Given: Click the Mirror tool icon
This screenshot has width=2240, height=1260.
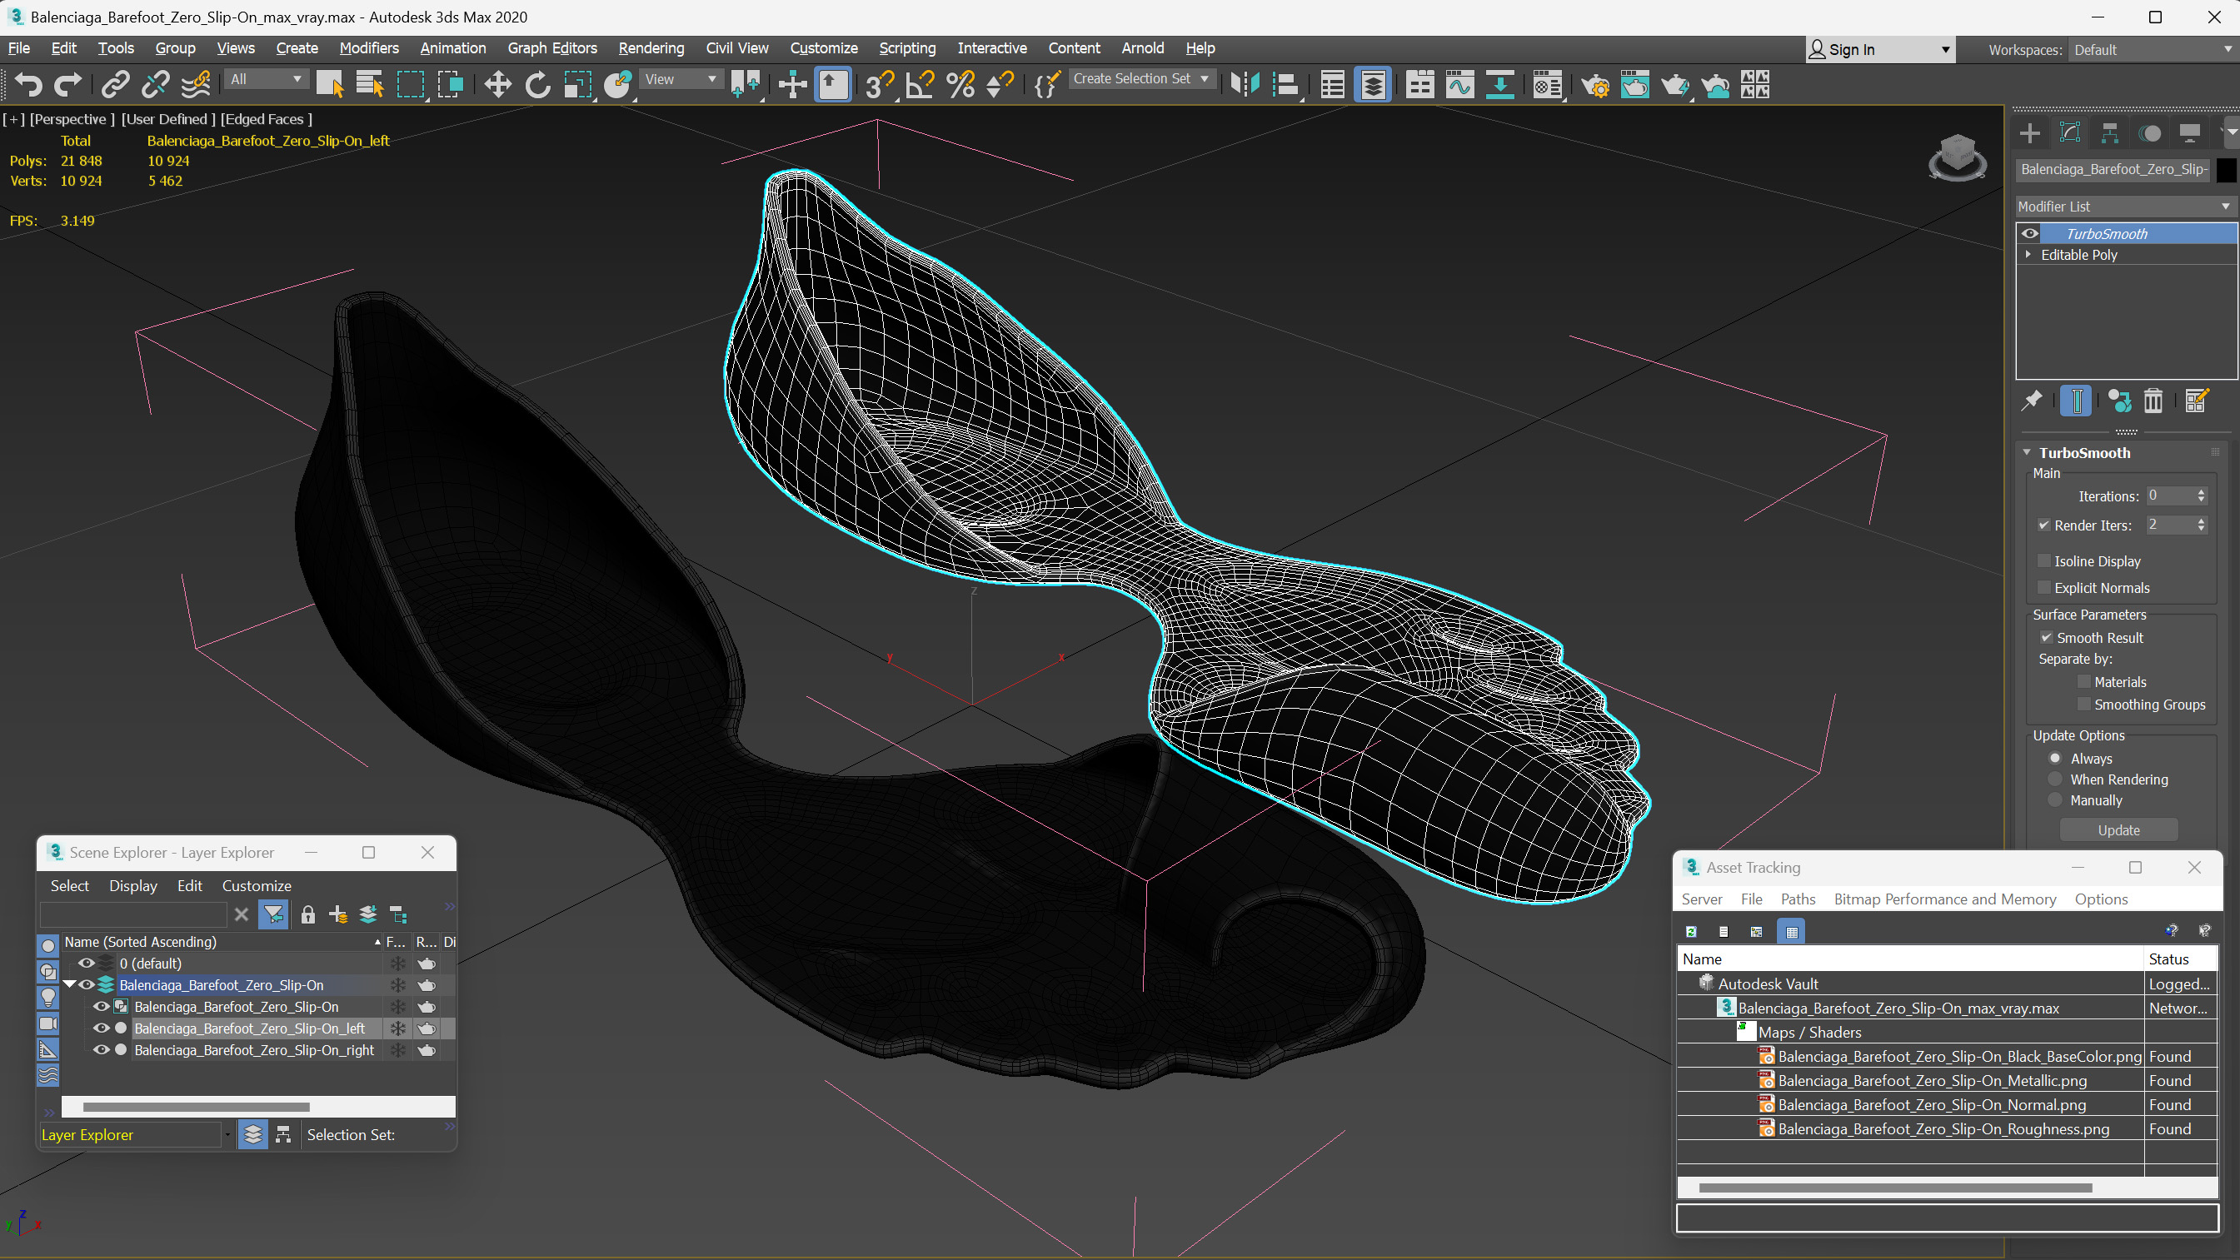Looking at the screenshot, I should click(1245, 84).
